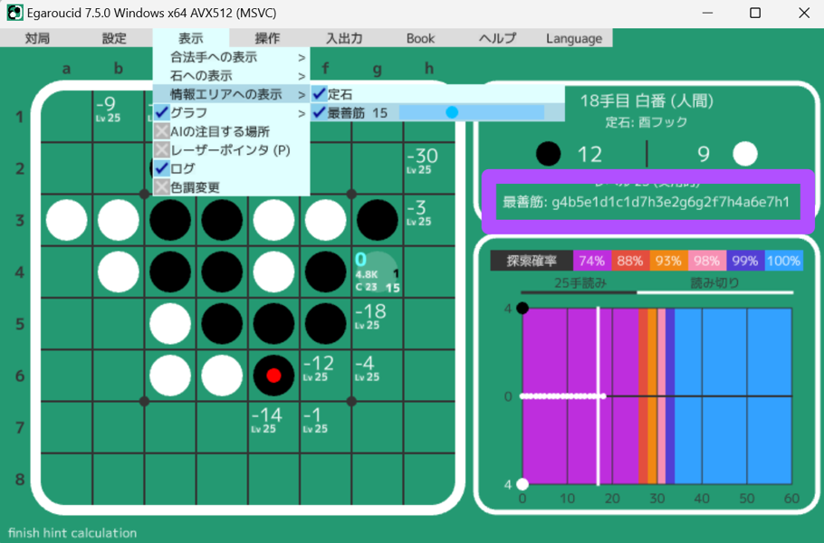
Task: Open the グラフ submenu arrow
Action: (x=302, y=113)
